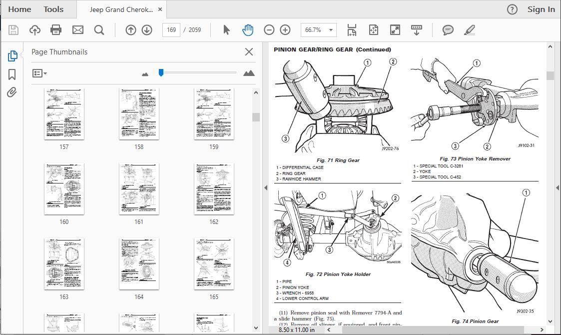The image size is (561, 335).
Task: Open page 159 thumbnail
Action: tap(214, 114)
